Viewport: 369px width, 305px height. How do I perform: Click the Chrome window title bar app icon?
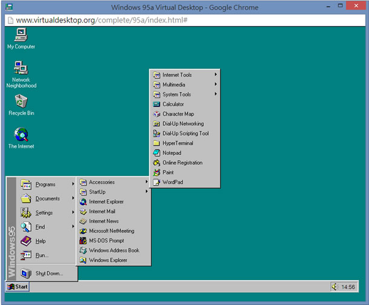pos(9,7)
